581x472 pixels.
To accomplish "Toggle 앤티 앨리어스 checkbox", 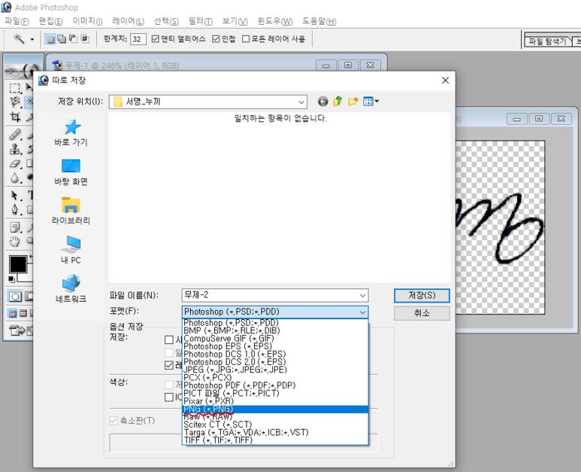I will [x=156, y=39].
